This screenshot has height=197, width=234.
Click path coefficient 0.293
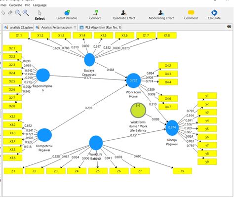click(88, 108)
